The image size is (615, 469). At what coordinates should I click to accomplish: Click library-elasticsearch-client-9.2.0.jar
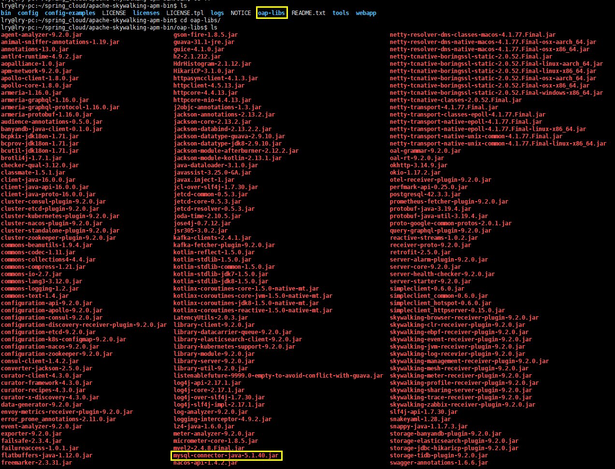tap(238, 339)
